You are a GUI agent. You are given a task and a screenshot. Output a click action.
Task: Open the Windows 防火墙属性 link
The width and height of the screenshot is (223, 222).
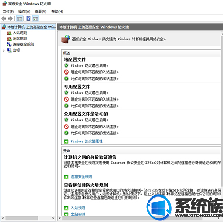click(86, 141)
